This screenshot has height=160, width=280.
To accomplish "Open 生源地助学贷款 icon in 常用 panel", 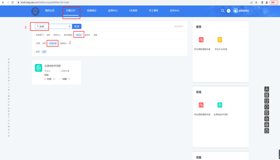I will click(x=220, y=105).
